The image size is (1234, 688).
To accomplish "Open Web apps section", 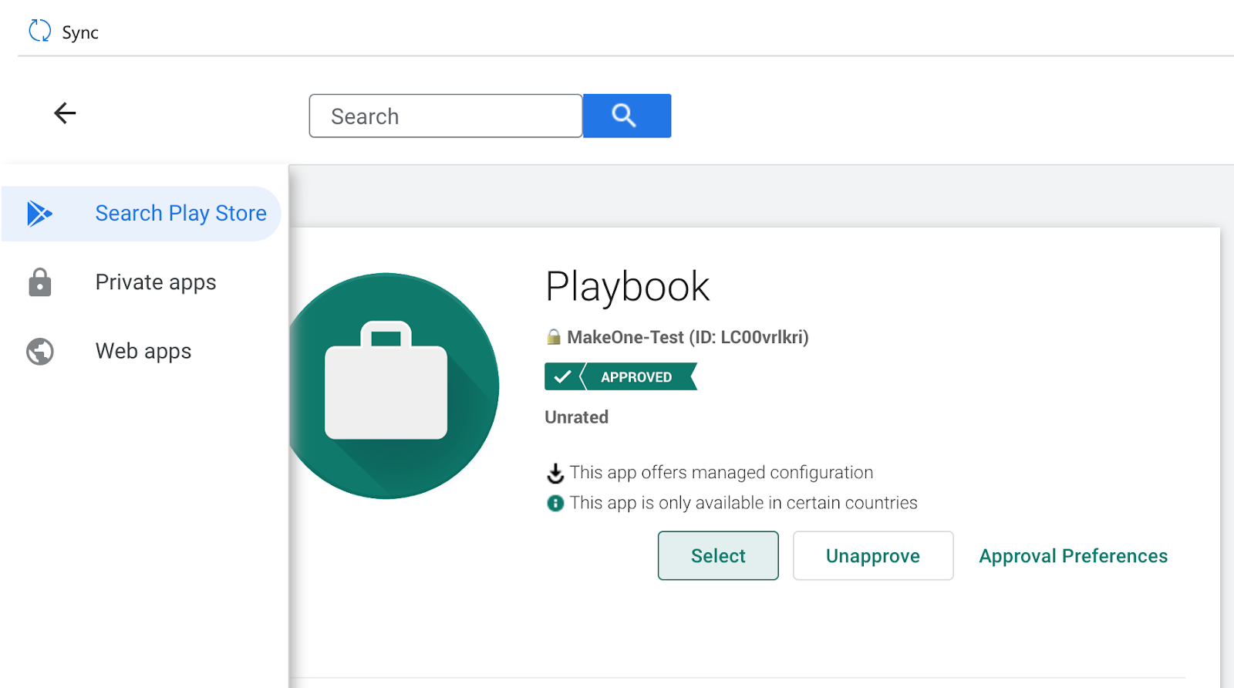I will click(142, 352).
